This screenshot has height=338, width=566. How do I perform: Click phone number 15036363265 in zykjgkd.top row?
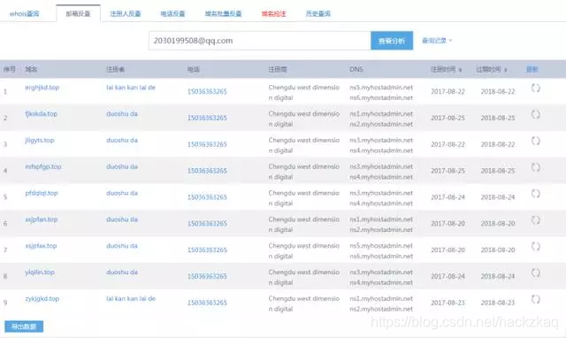207,303
